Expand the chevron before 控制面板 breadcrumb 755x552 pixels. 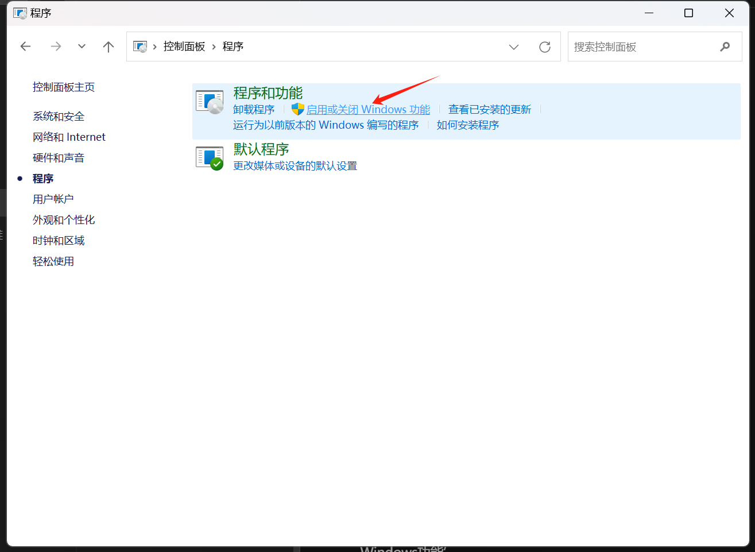[155, 47]
